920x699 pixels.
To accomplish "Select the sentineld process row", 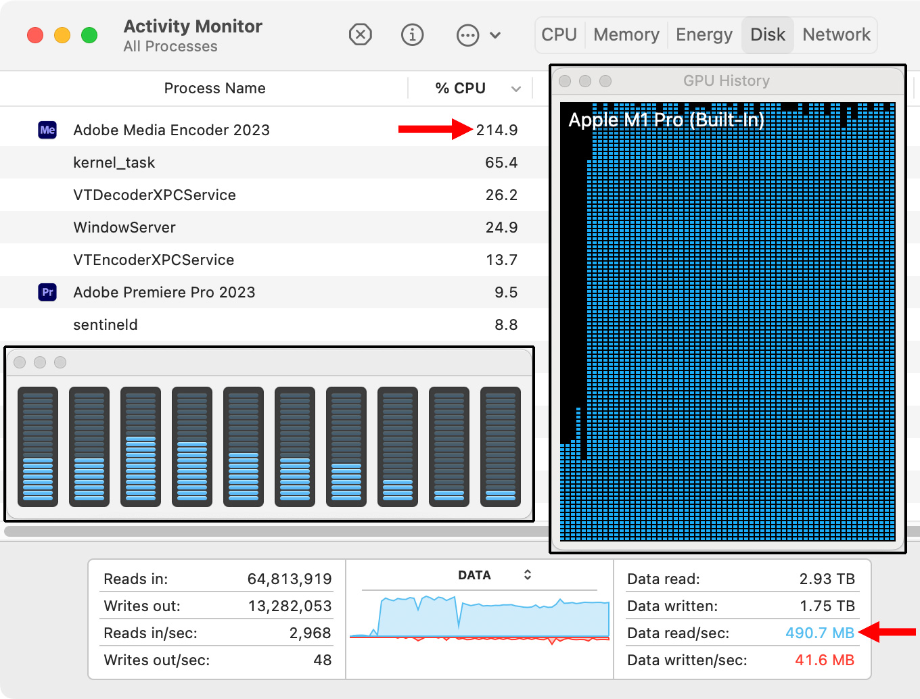I will [274, 324].
